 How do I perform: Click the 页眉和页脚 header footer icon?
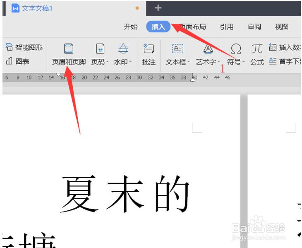[69, 48]
